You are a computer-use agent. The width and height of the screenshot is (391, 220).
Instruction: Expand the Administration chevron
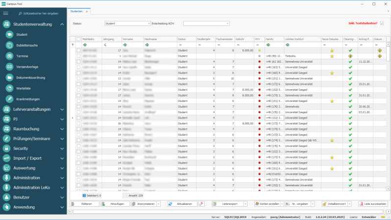click(x=62, y=178)
